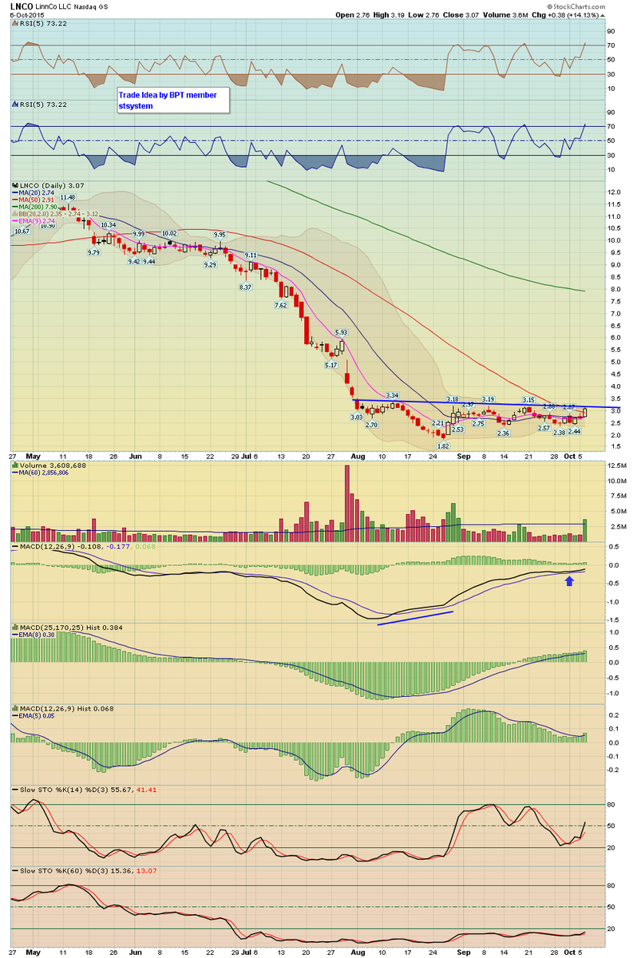637x958 pixels.
Task: Click the 3.03 price label
Action: 357,416
